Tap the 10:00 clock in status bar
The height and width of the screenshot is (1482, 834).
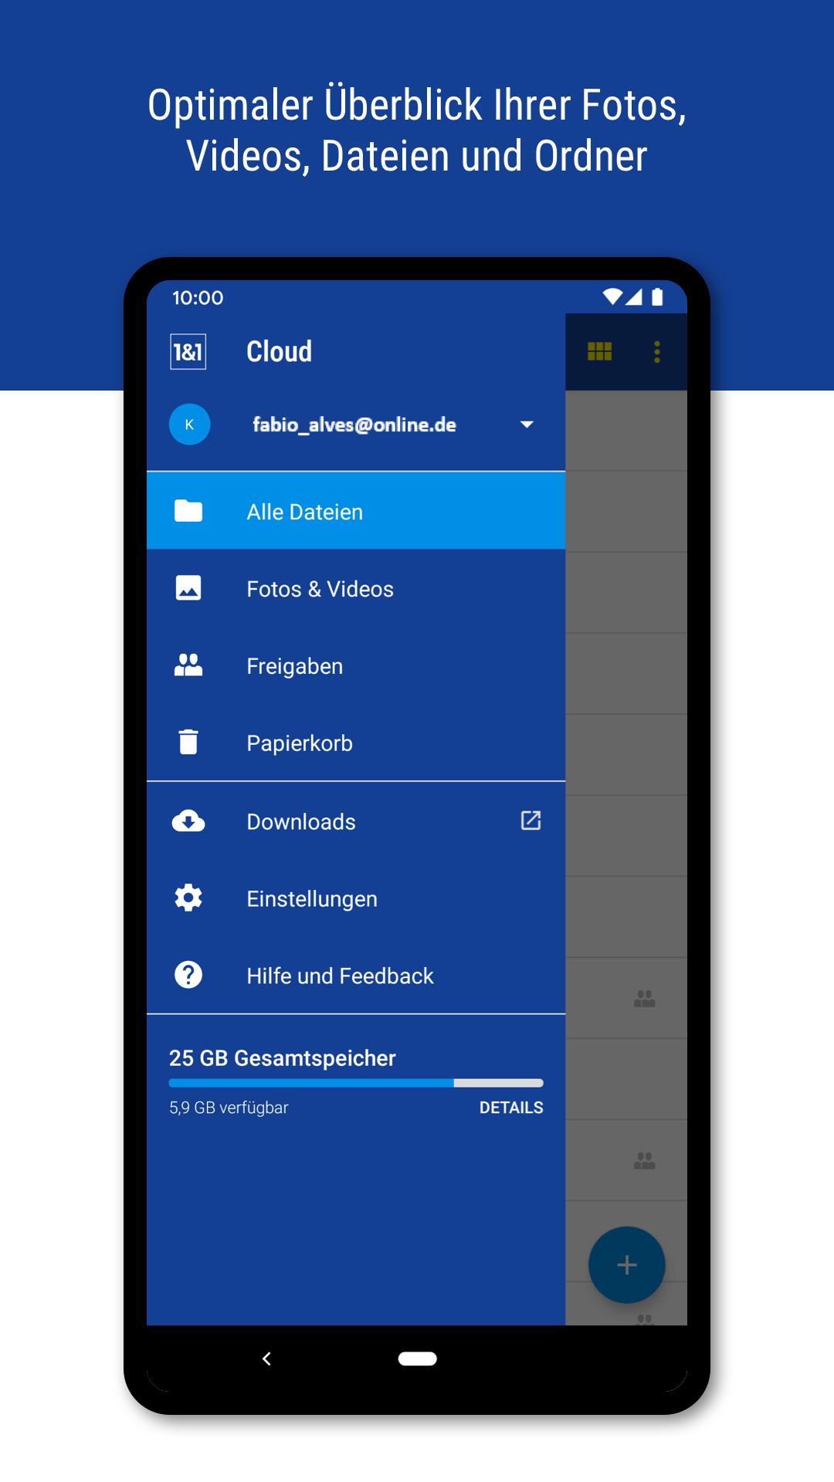tap(198, 298)
